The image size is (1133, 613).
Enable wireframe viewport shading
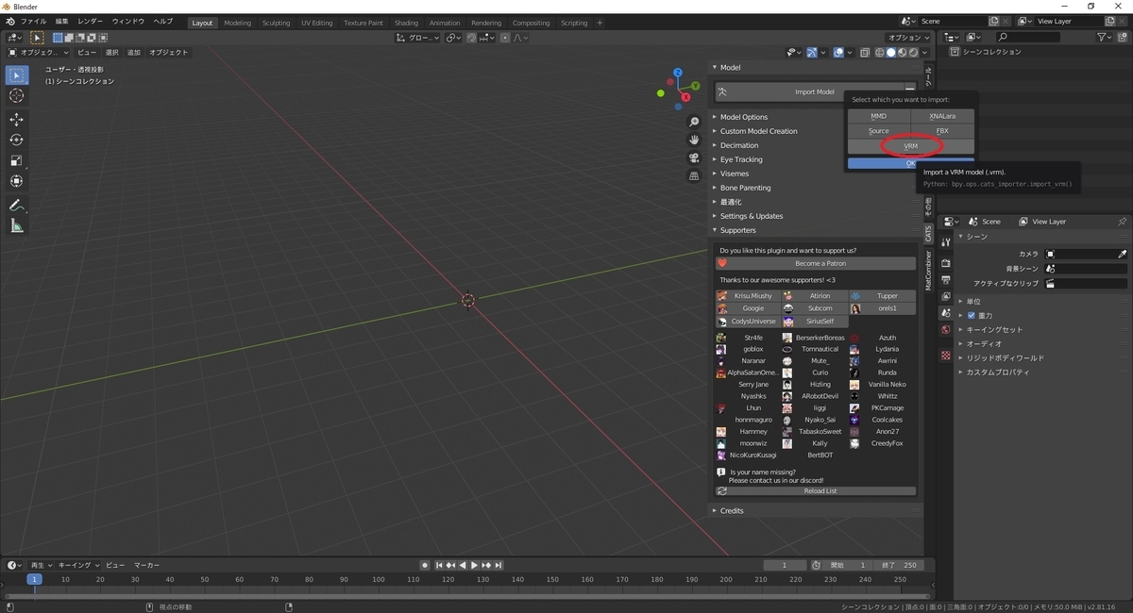[x=880, y=53]
